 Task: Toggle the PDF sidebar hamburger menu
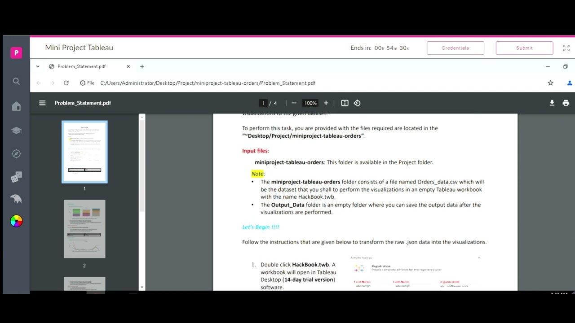pyautogui.click(x=42, y=103)
